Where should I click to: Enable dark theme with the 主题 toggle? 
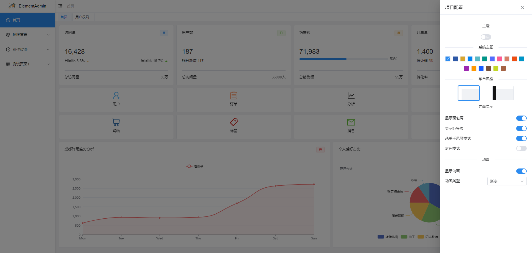(486, 37)
